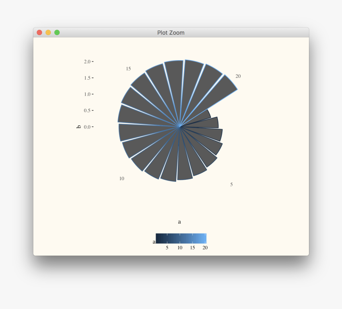Image resolution: width=342 pixels, height=309 pixels.
Task: Click the 1.0 tick label on y-axis
Action: (87, 94)
